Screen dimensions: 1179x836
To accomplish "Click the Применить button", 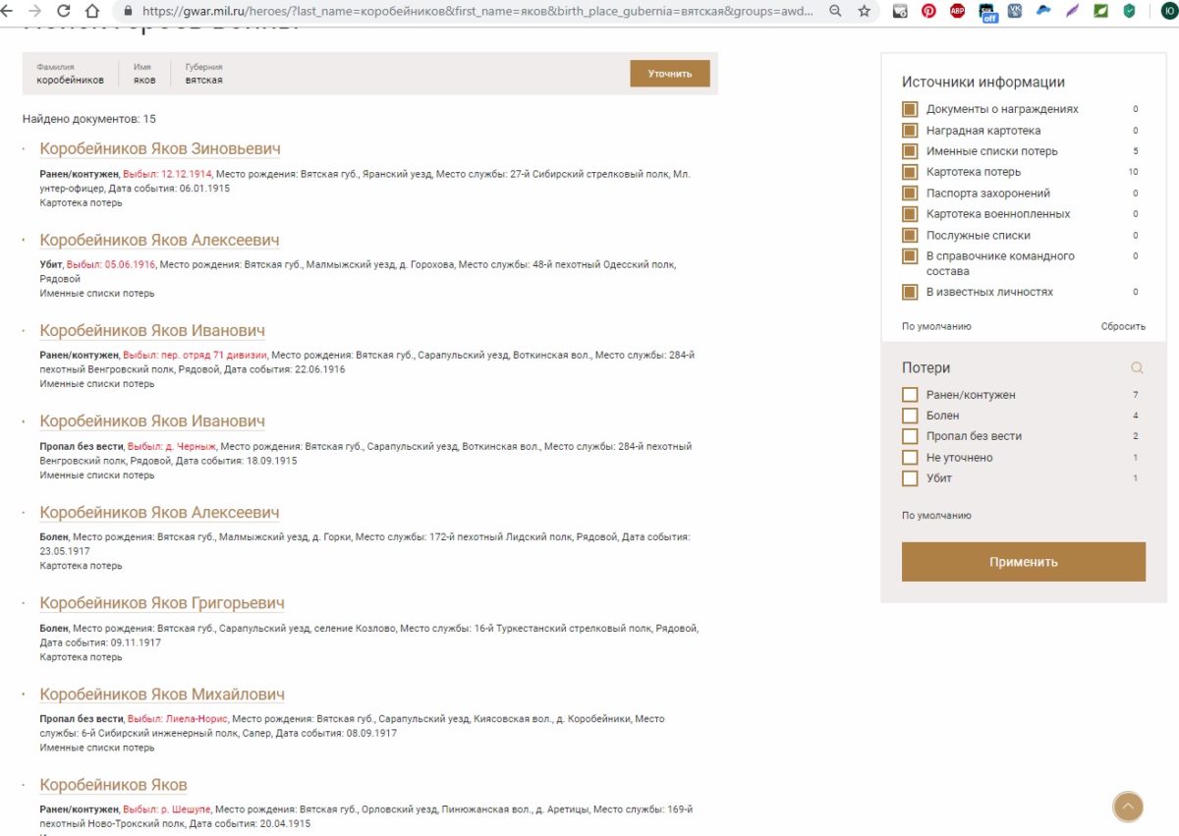I will coord(1023,562).
